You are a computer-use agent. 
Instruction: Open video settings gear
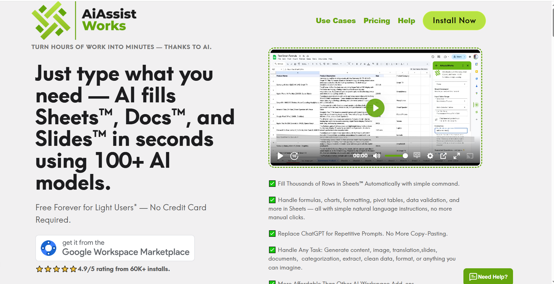pyautogui.click(x=430, y=156)
